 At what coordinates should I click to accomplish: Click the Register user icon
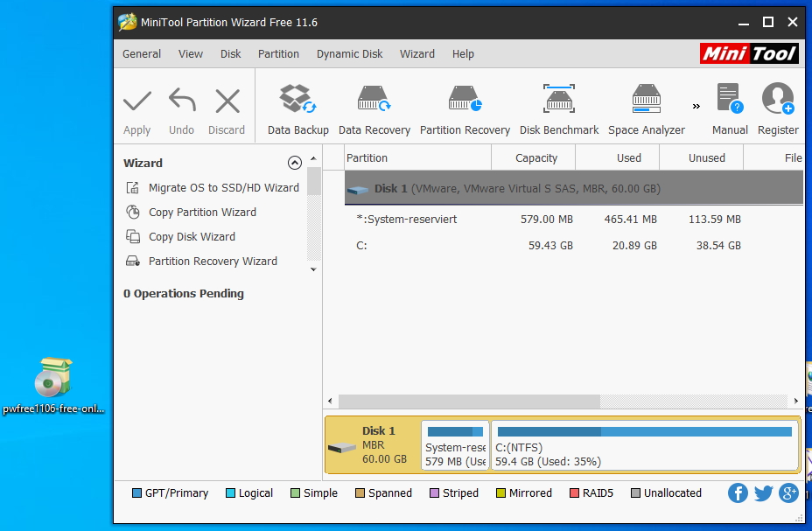click(x=778, y=98)
